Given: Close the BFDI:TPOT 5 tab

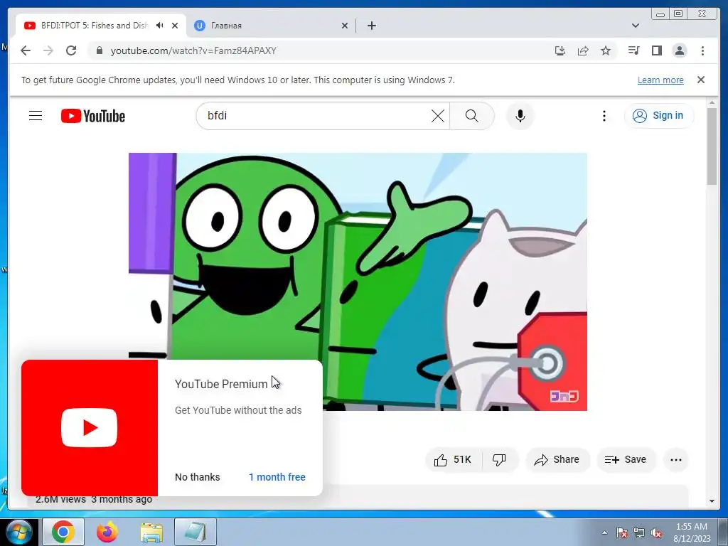Looking at the screenshot, I should tap(175, 26).
